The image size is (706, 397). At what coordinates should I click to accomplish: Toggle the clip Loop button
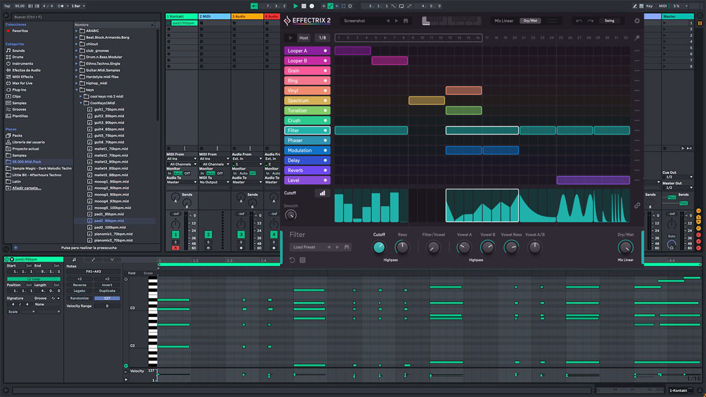click(x=34, y=279)
